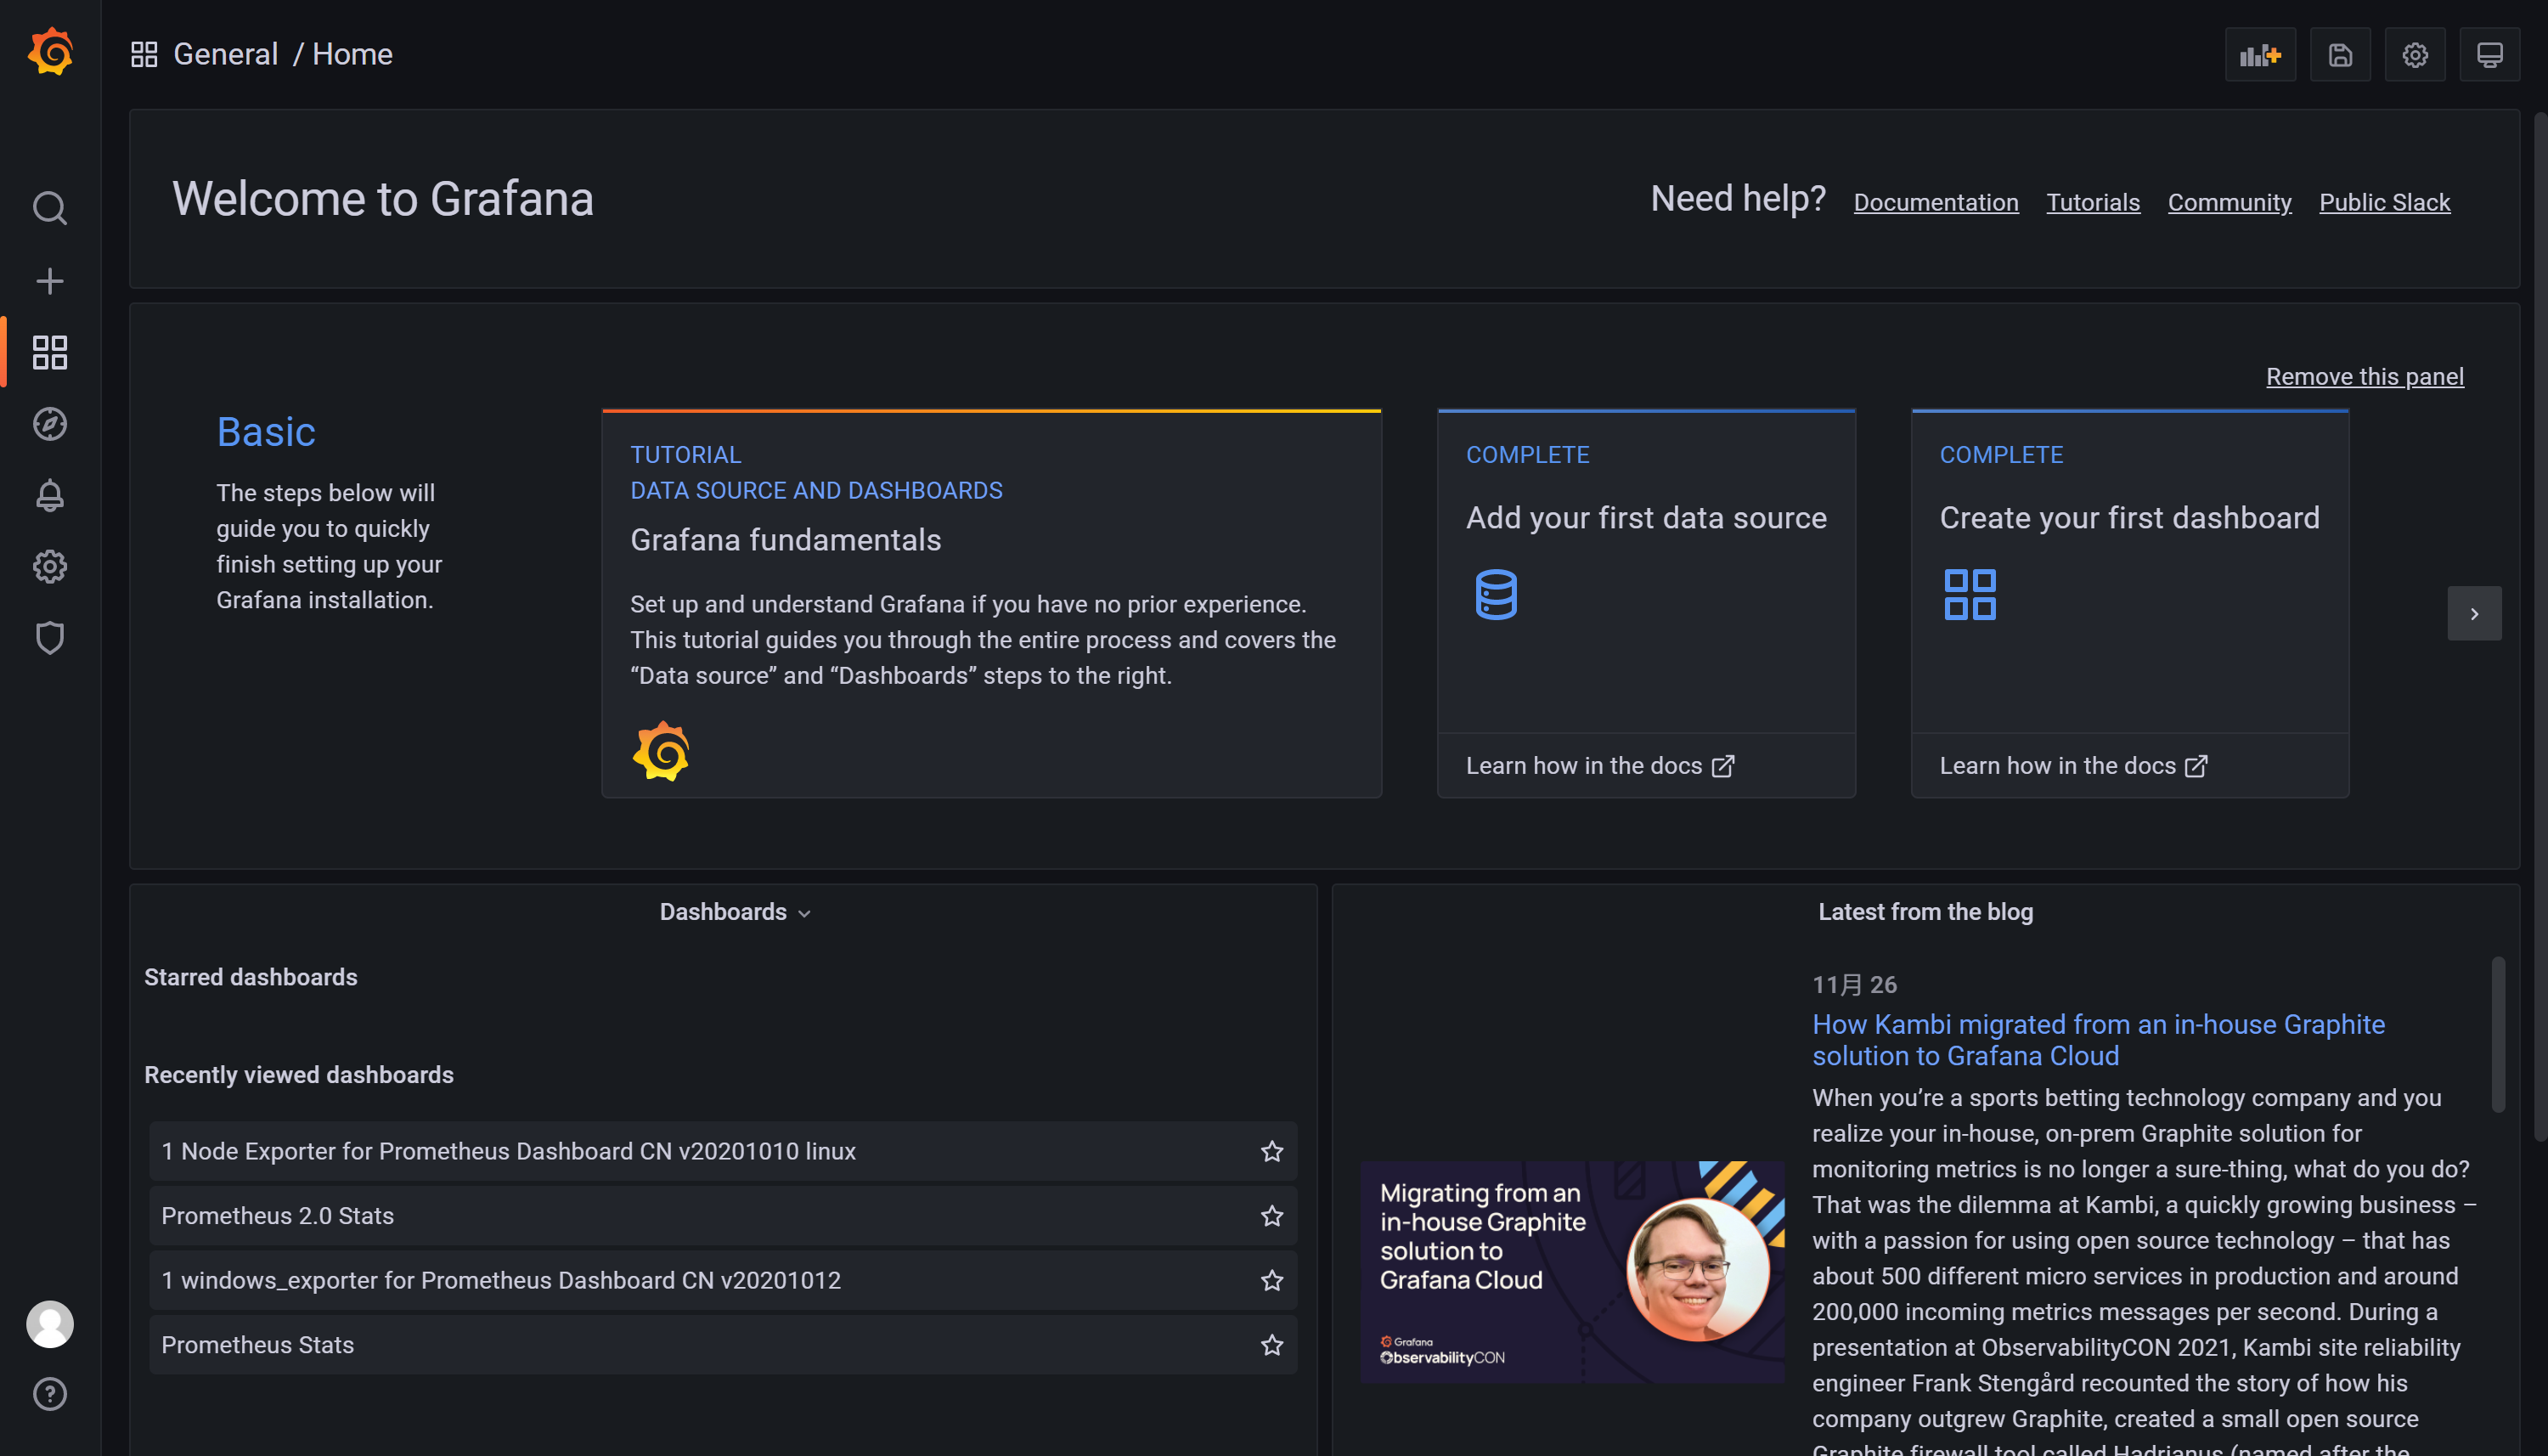Click the grid icon in the first dashboard card
The width and height of the screenshot is (2548, 1456).
(x=1970, y=595)
